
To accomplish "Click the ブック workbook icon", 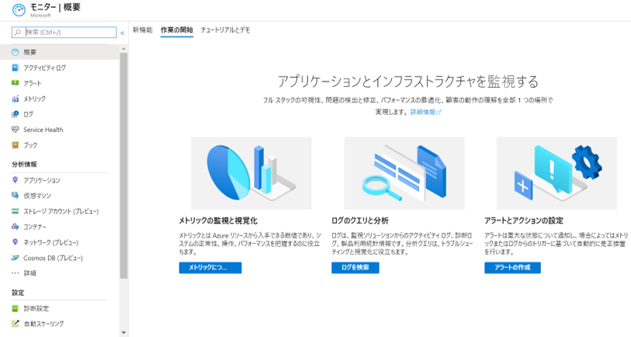I will click(15, 145).
